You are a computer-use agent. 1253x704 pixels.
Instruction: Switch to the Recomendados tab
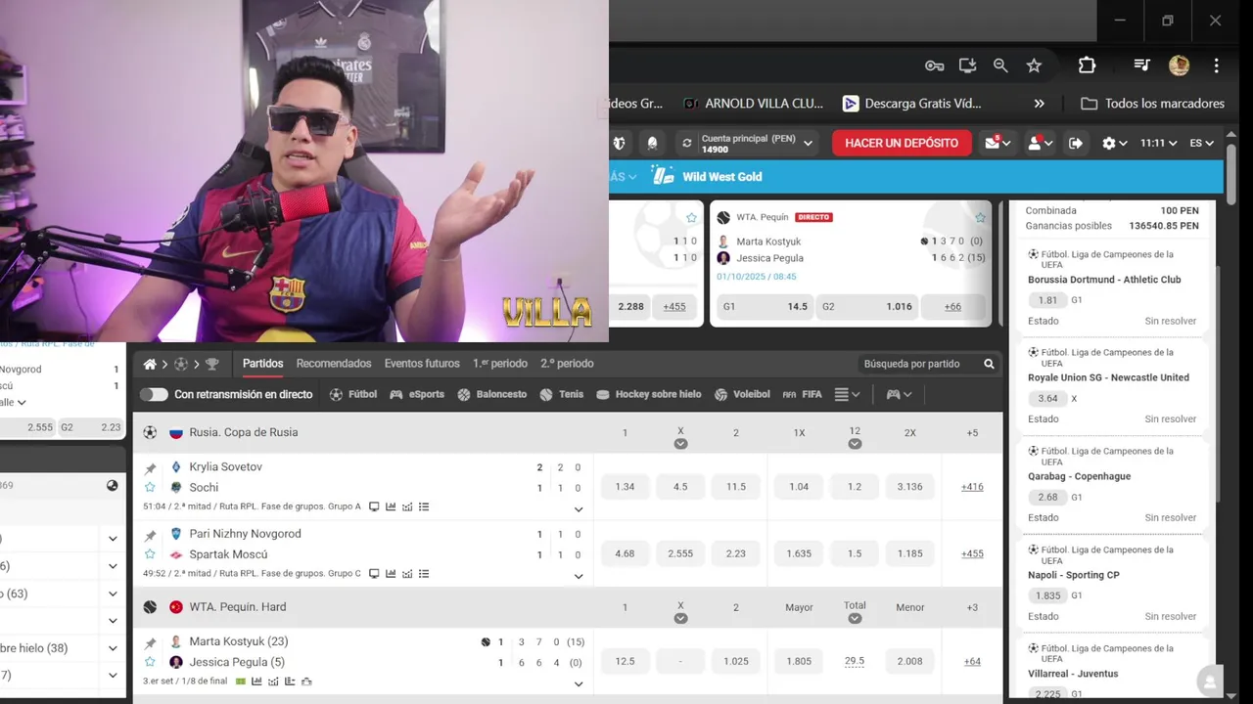point(334,364)
